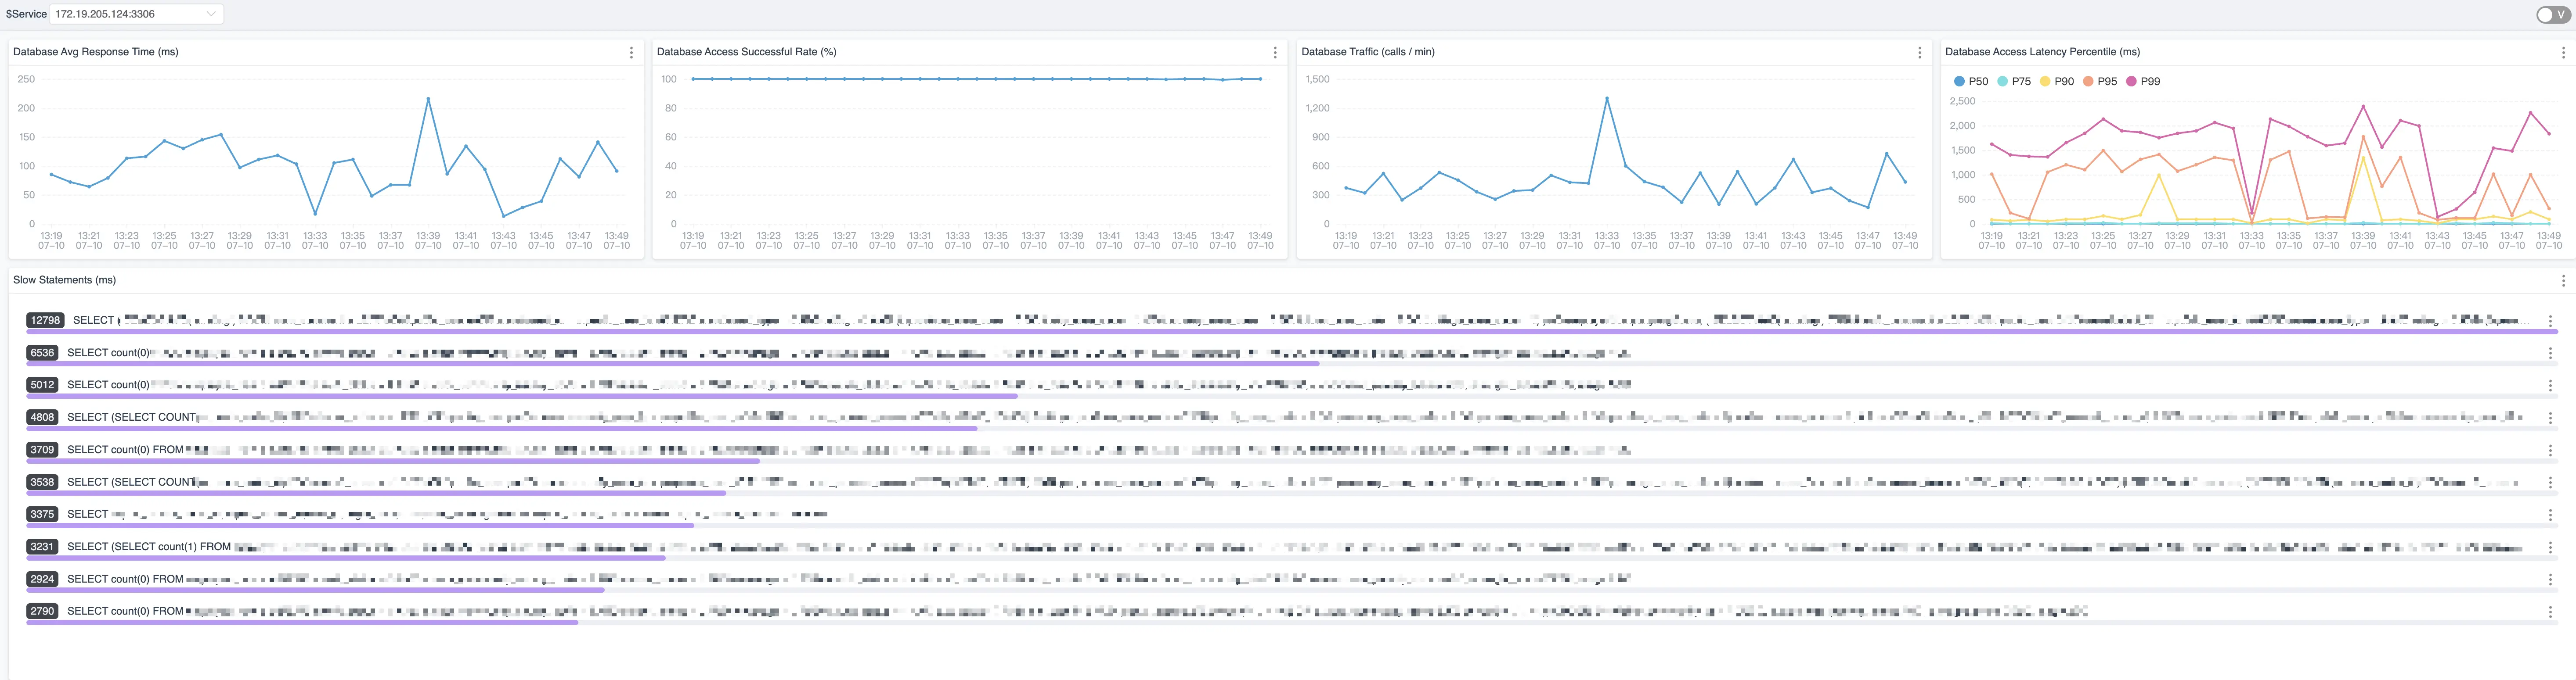2576x680 pixels.
Task: Open Database Avg Response Time panel menu
Action: click(631, 53)
